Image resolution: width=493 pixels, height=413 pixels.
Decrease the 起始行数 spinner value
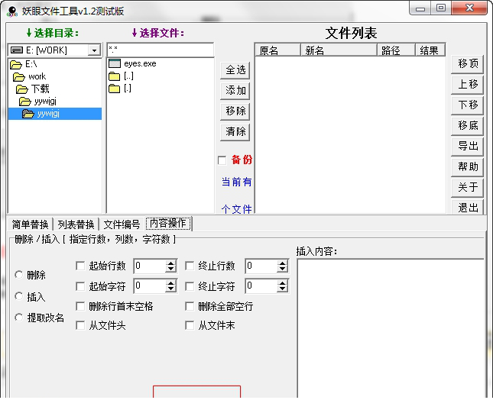[170, 269]
